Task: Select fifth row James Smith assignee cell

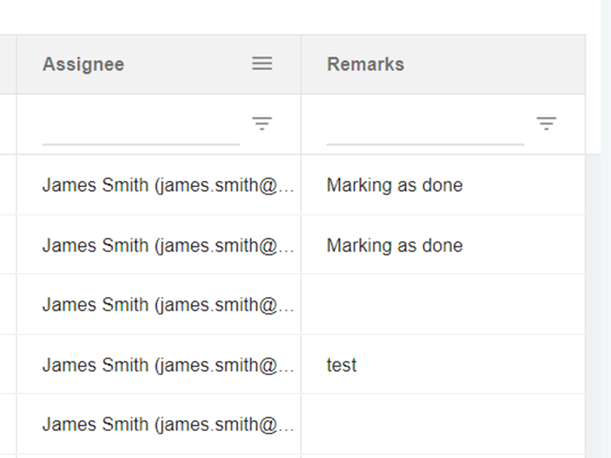Action: pos(167,425)
